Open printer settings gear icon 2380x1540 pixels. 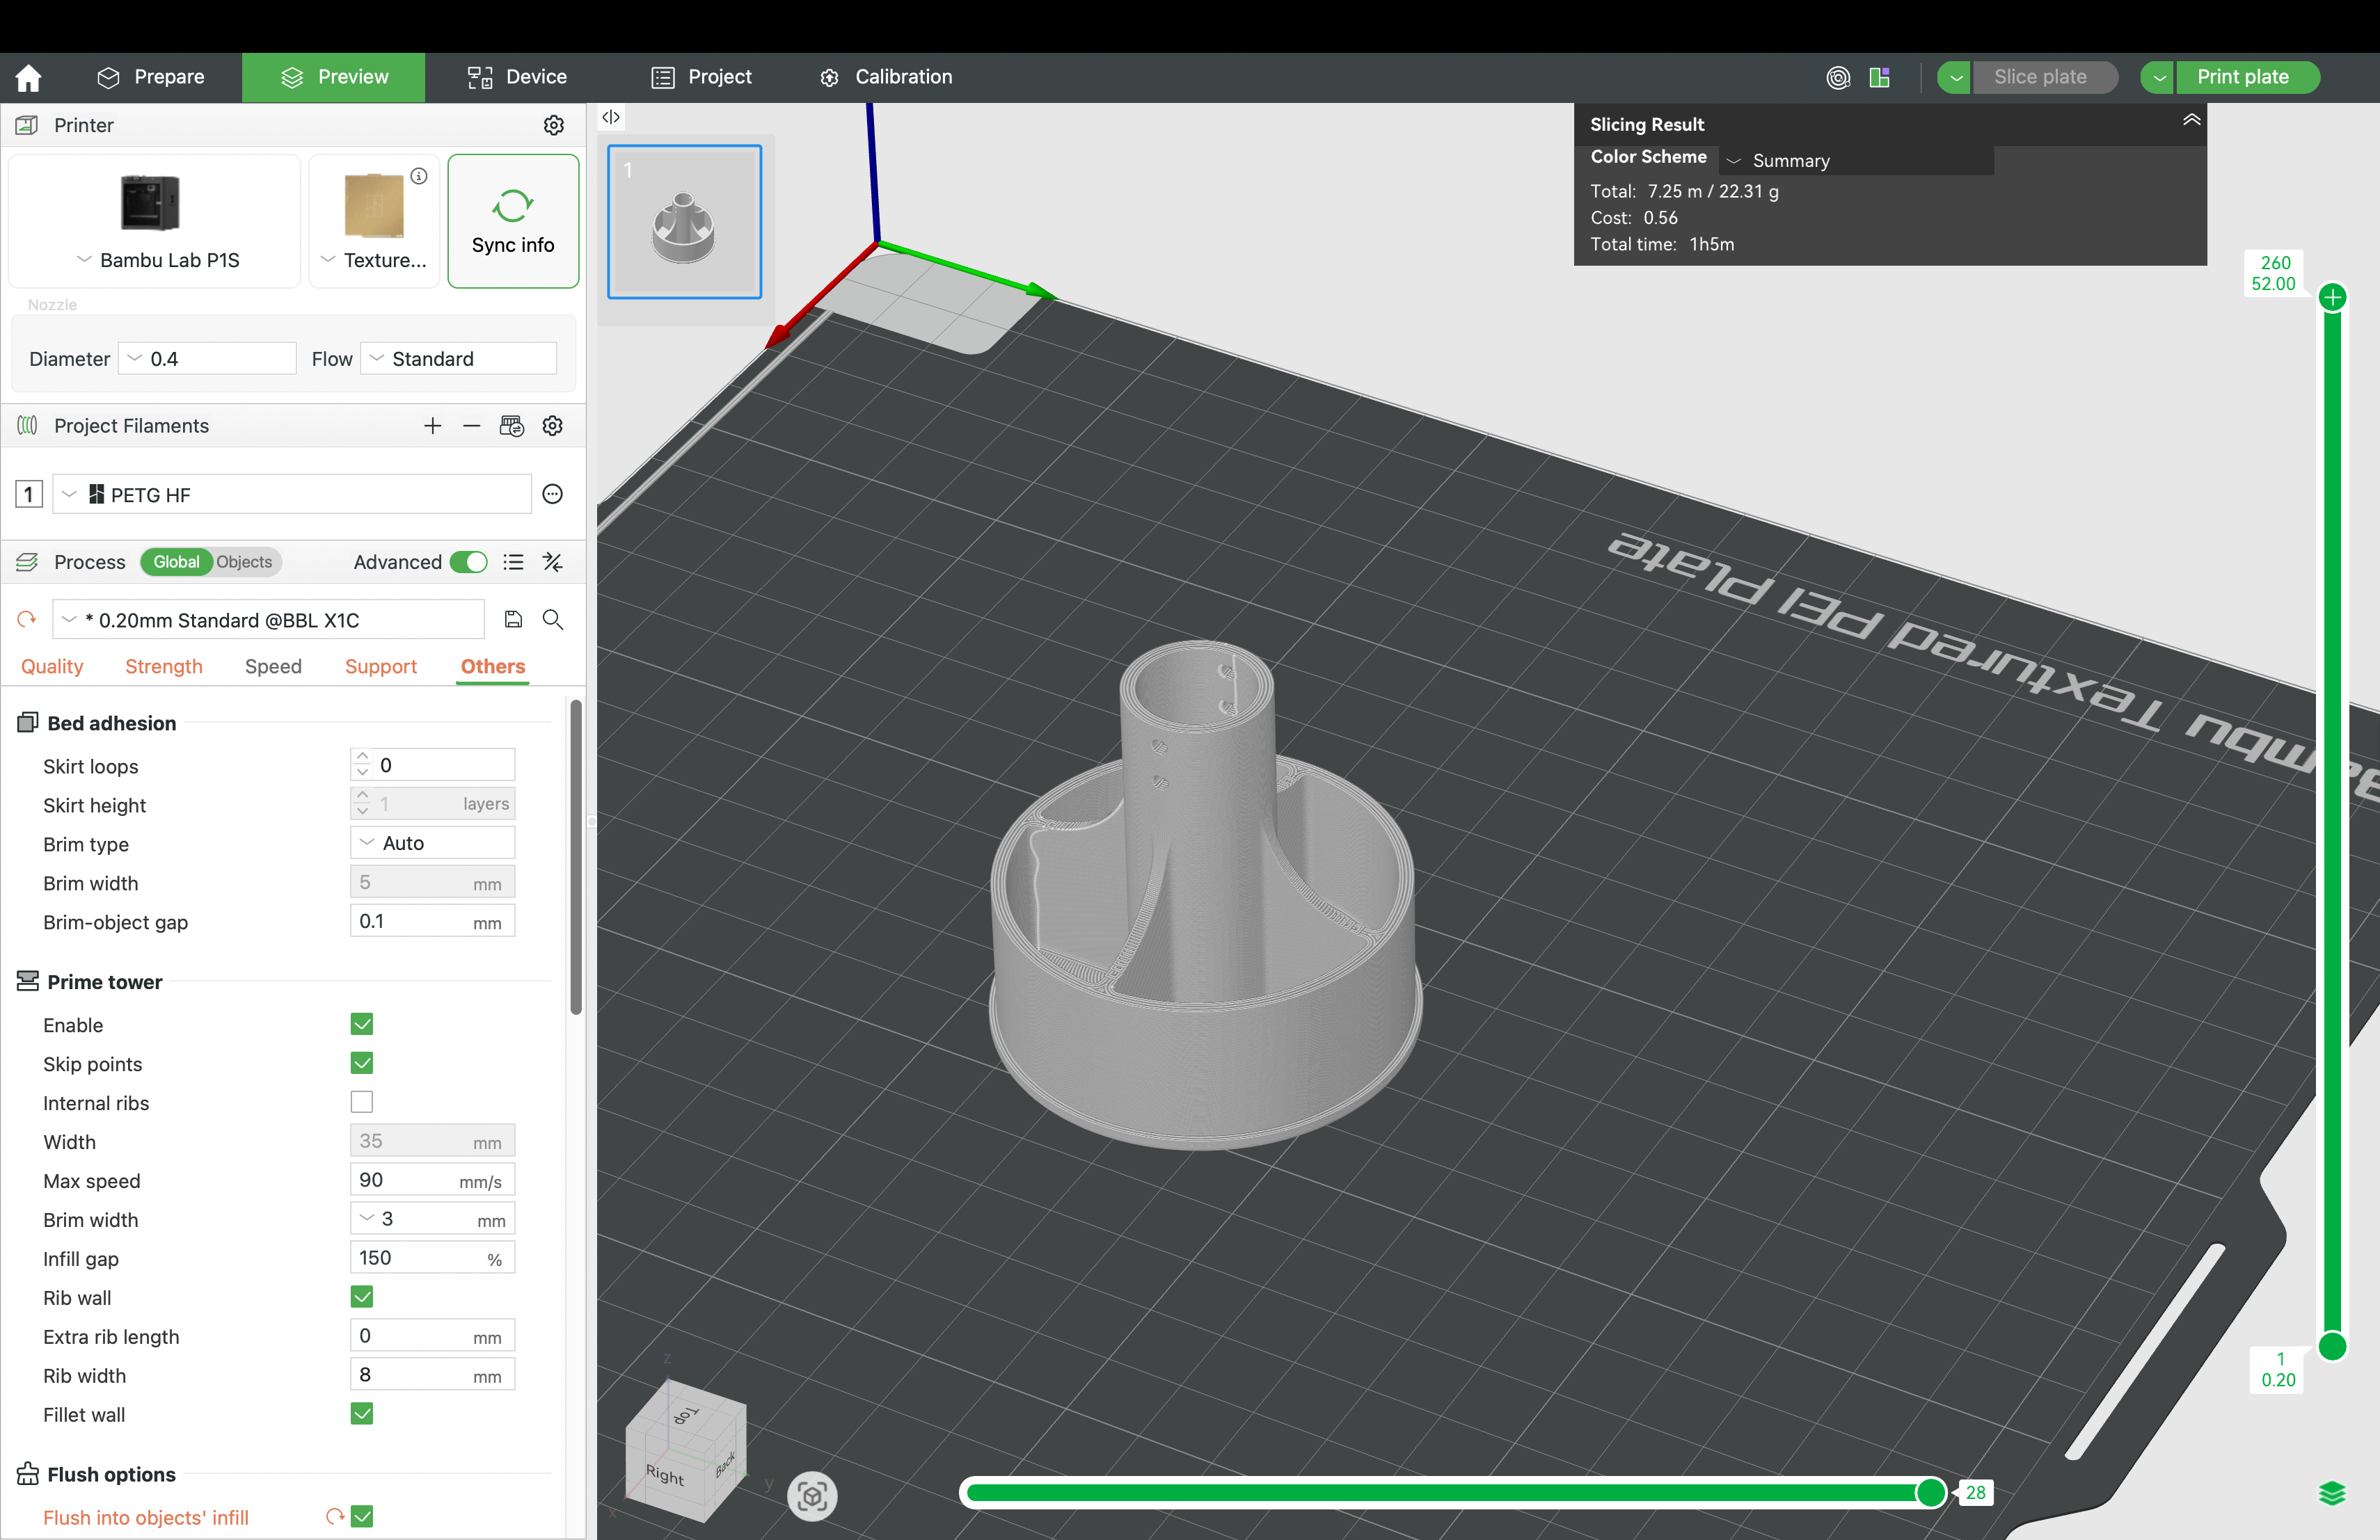[x=553, y=125]
